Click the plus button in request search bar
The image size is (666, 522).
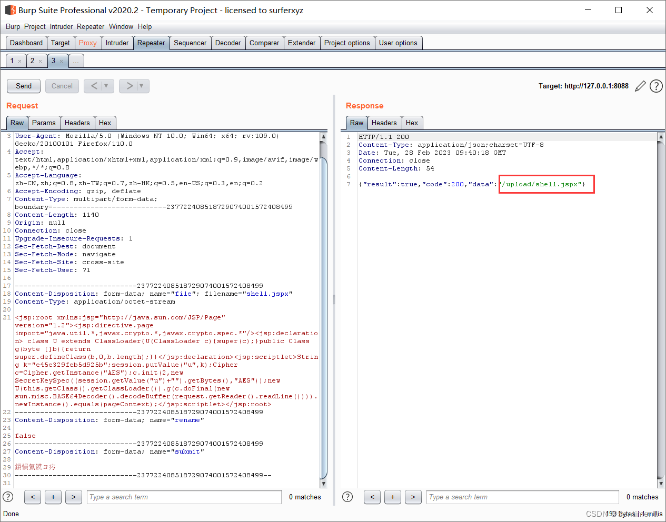click(x=53, y=497)
